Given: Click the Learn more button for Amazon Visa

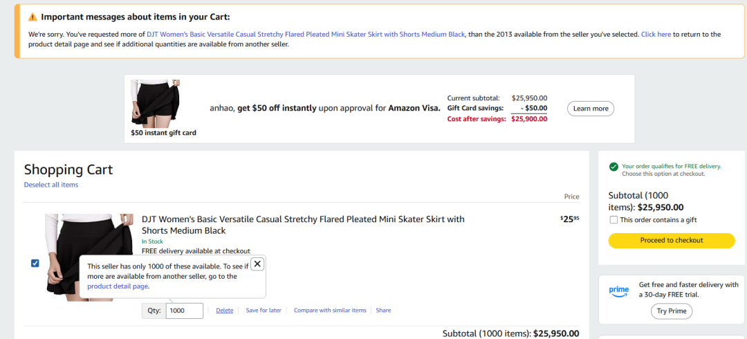Looking at the screenshot, I should click(591, 109).
